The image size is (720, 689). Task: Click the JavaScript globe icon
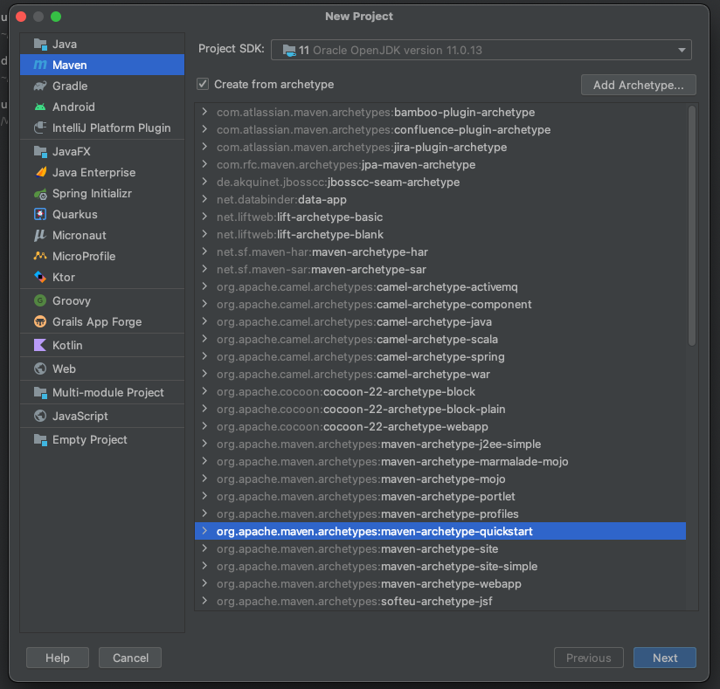tap(40, 416)
